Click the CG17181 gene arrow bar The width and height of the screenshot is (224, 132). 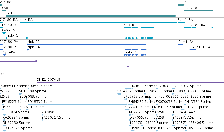click(199, 11)
